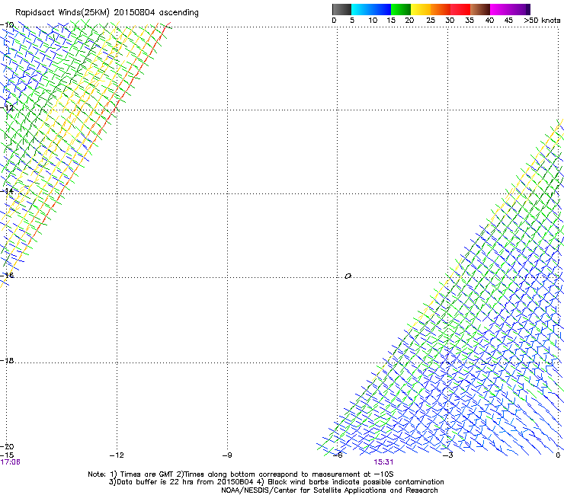Click the '>50 knots' legend label
The height and width of the screenshot is (495, 564).
point(542,21)
